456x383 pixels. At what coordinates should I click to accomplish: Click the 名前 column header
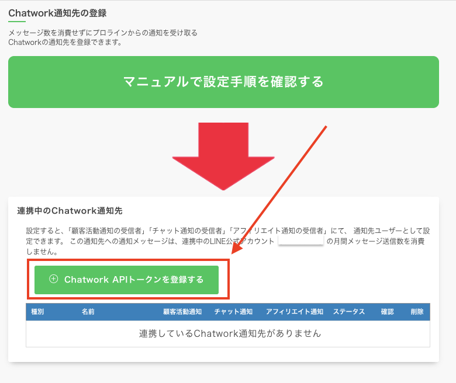88,312
